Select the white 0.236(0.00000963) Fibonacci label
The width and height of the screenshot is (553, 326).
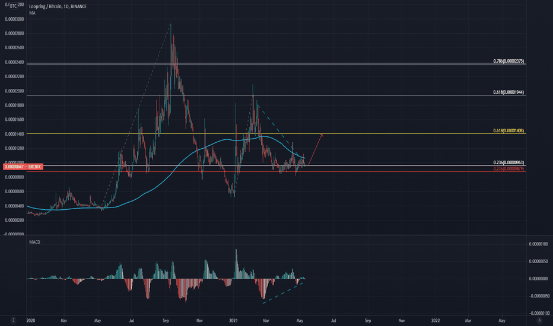508,163
